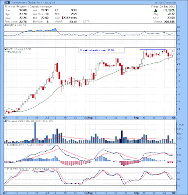The height and width of the screenshot is (195, 188).
Task: Click the +3.16% percent change value
Action: point(169,10)
